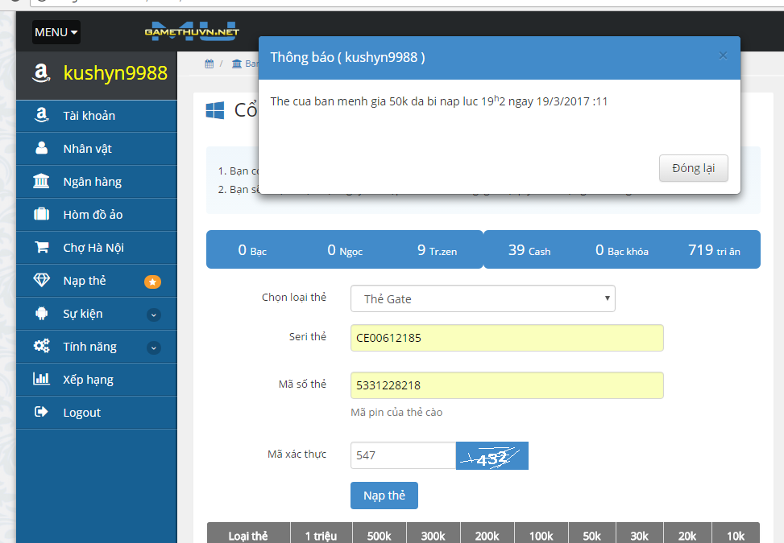
Task: Click the Windows logo icon by heading
Action: 215,110
